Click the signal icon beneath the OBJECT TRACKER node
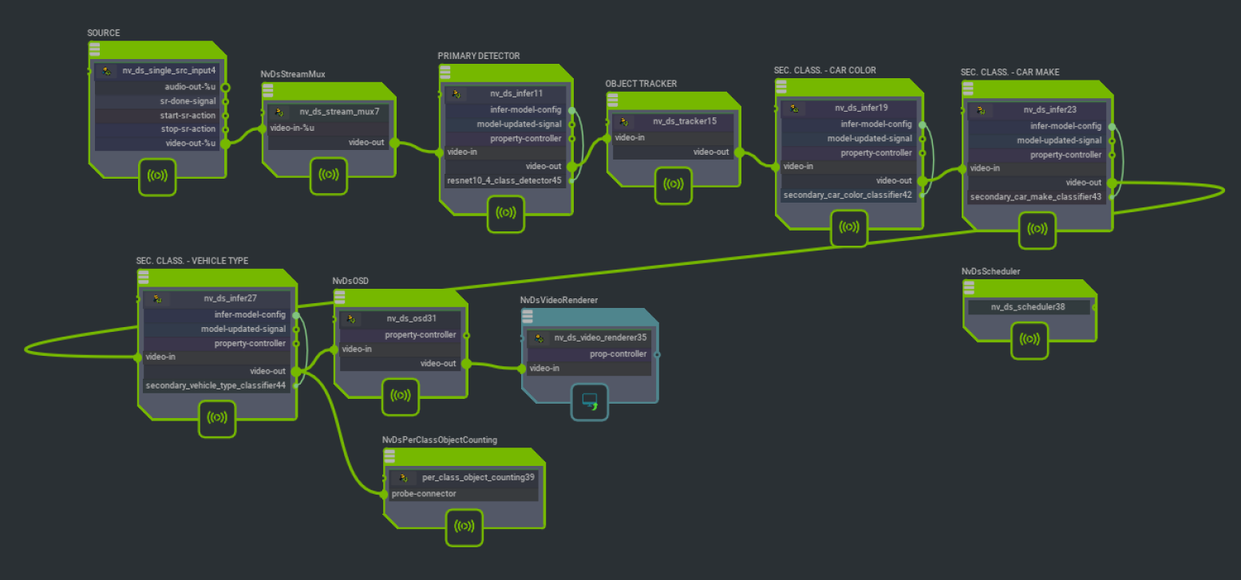The height and width of the screenshot is (580, 1241). [x=673, y=185]
